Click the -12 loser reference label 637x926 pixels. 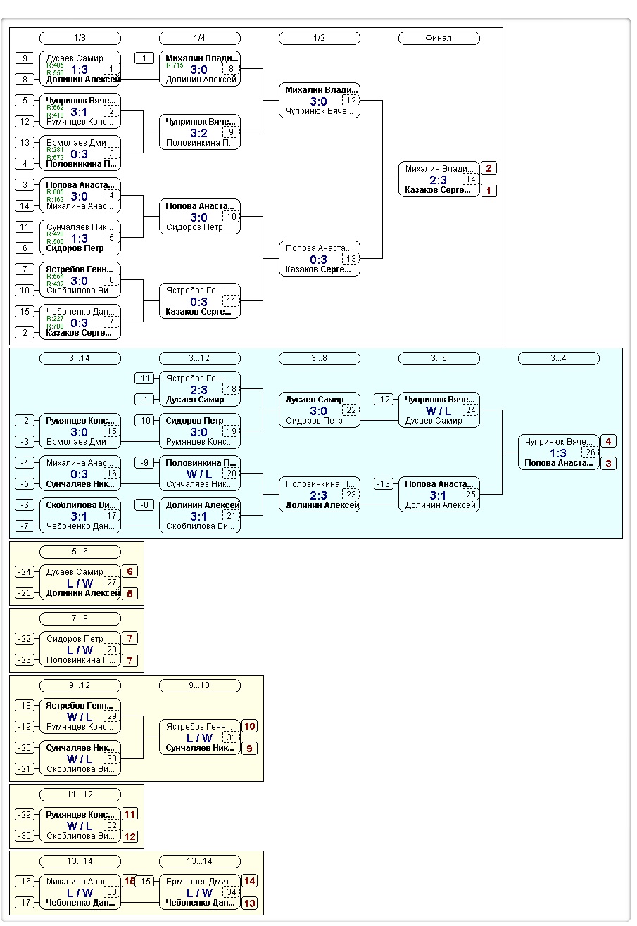point(384,400)
